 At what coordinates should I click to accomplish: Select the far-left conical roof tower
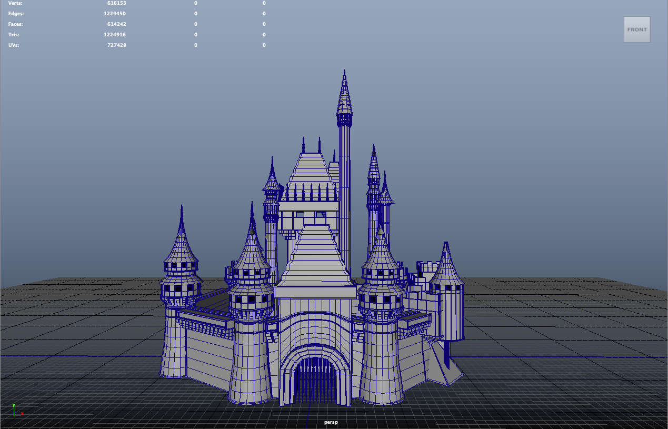click(181, 291)
